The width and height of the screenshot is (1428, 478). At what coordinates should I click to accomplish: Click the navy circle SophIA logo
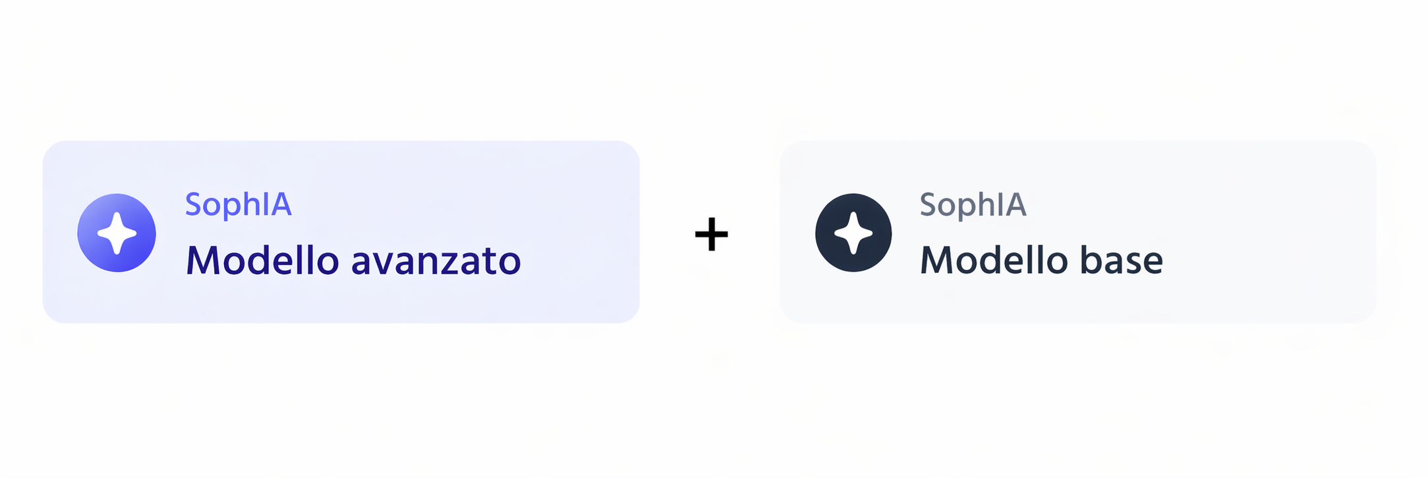853,233
